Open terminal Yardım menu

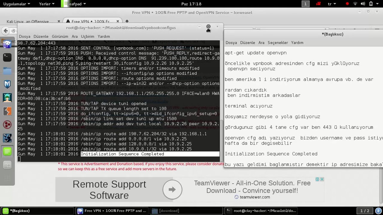tap(104, 36)
